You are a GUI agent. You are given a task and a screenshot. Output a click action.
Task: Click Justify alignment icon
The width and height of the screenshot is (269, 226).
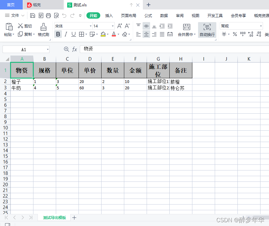(x=162, y=34)
